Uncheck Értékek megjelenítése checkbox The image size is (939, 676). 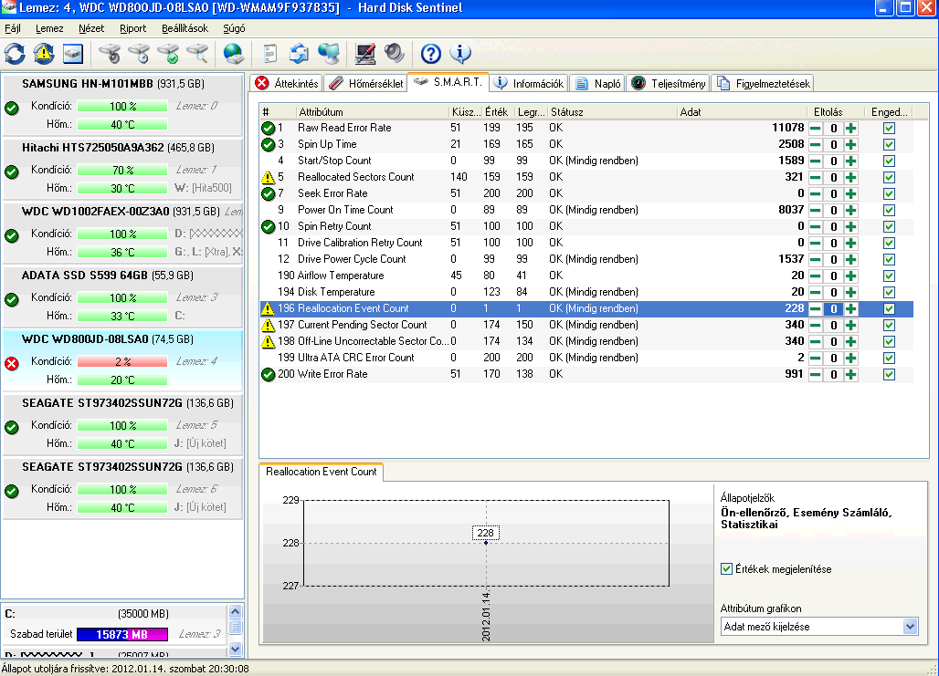[x=726, y=569]
